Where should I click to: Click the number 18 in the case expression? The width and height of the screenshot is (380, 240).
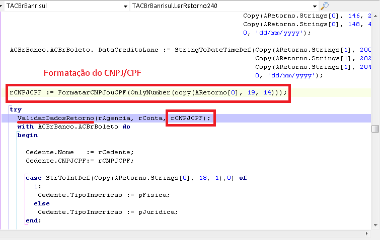tap(203, 178)
